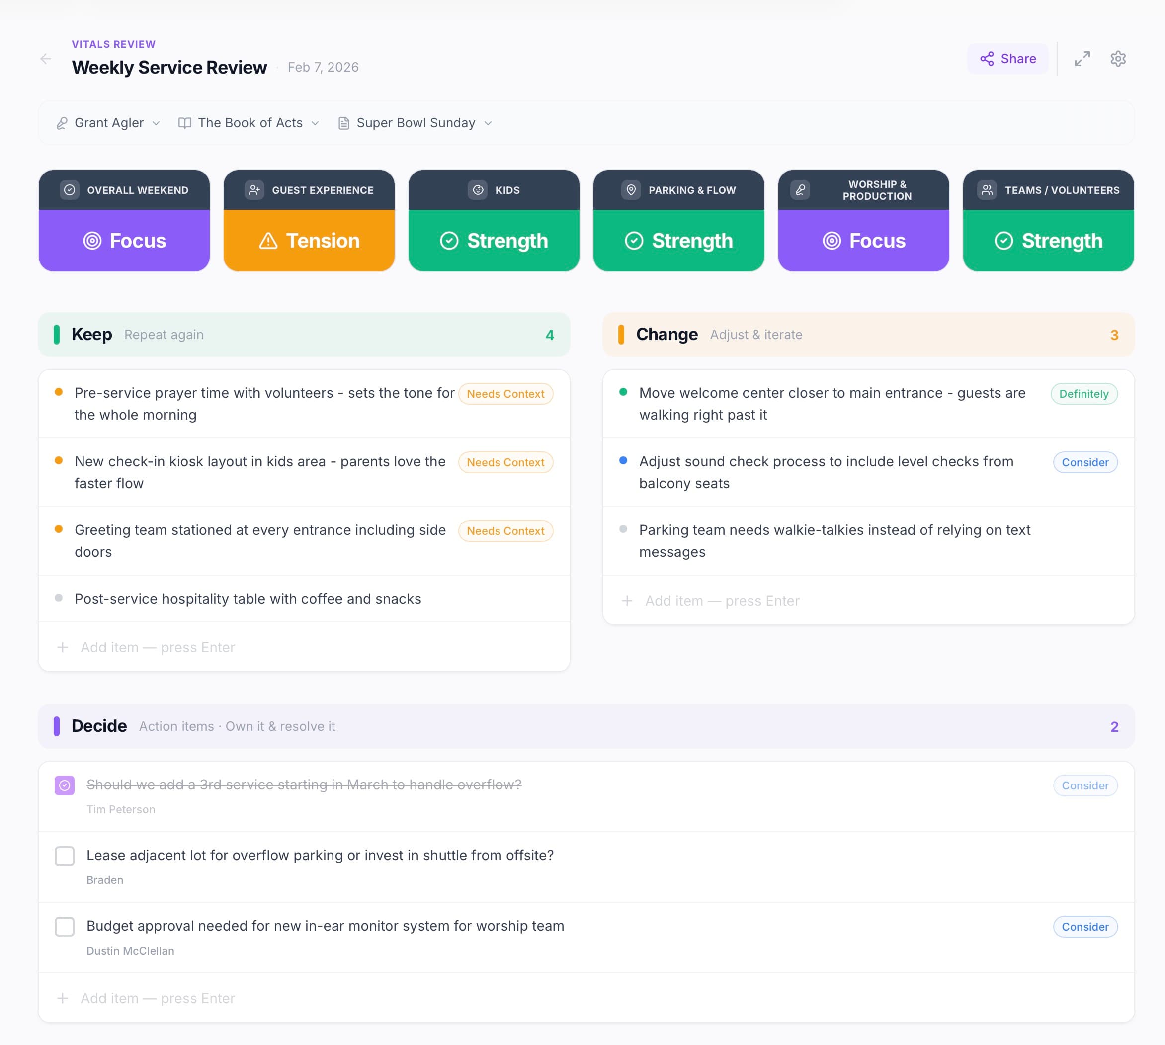Open the Super Bowl Sunday dropdown
This screenshot has width=1165, height=1045.
(x=416, y=123)
